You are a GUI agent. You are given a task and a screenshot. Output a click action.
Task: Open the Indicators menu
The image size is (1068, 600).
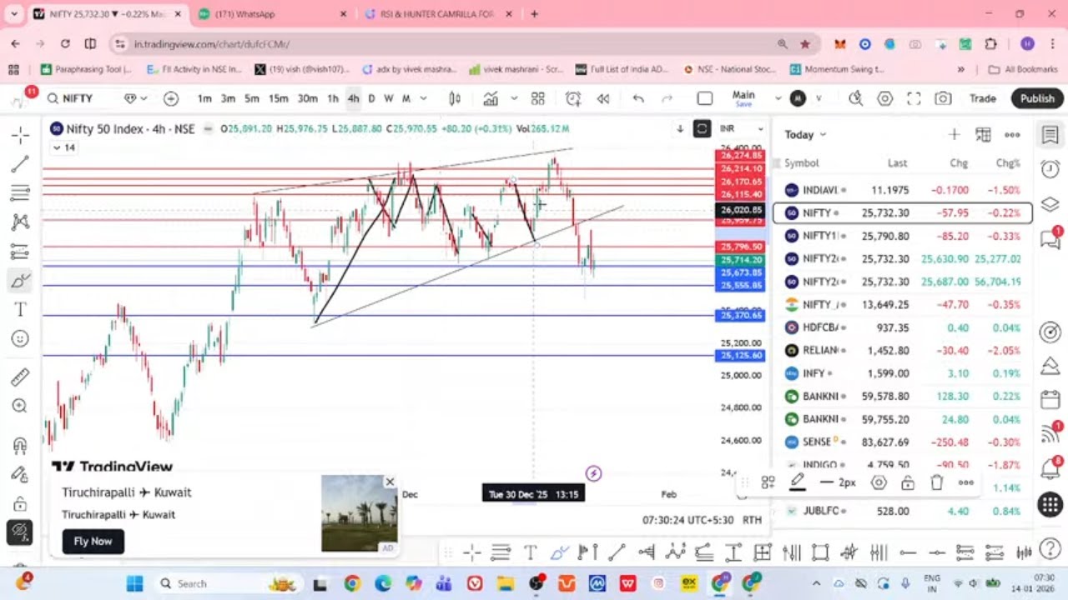coord(491,98)
